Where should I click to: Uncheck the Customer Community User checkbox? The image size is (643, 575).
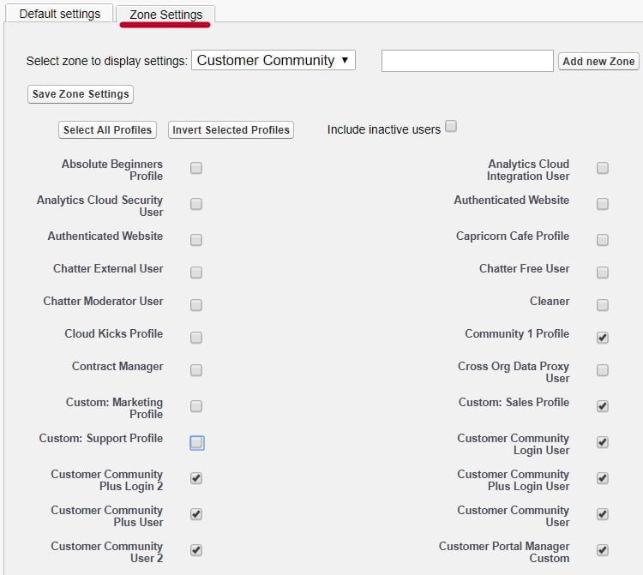603,514
